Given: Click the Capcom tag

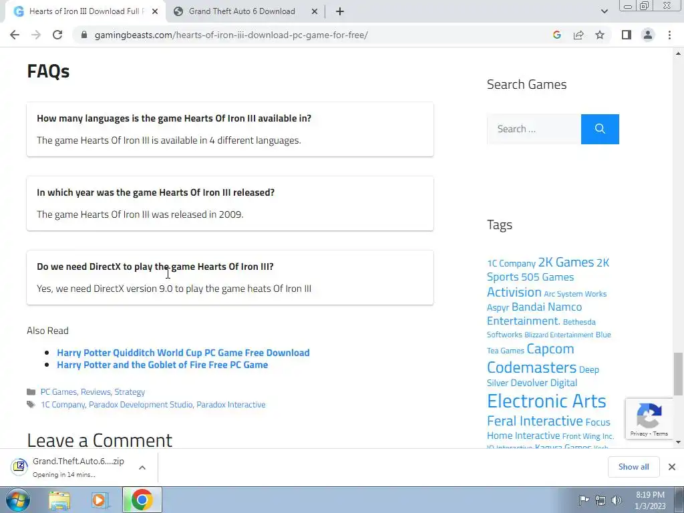Looking at the screenshot, I should coord(550,349).
